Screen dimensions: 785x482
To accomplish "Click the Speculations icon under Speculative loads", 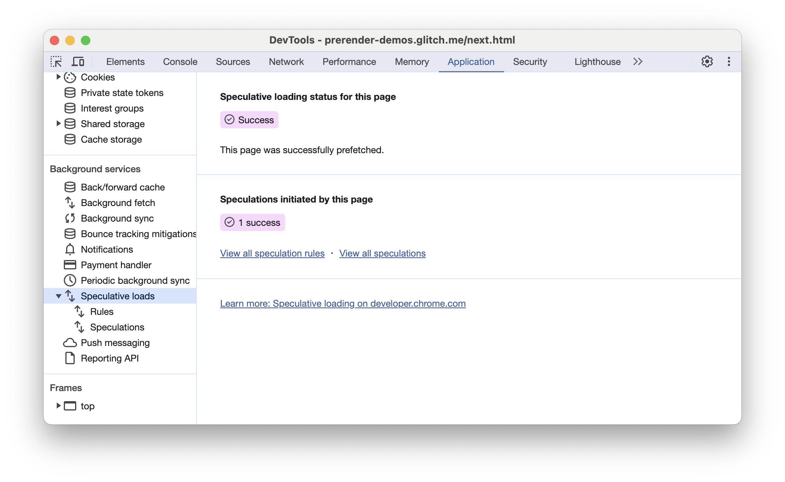I will (x=81, y=327).
